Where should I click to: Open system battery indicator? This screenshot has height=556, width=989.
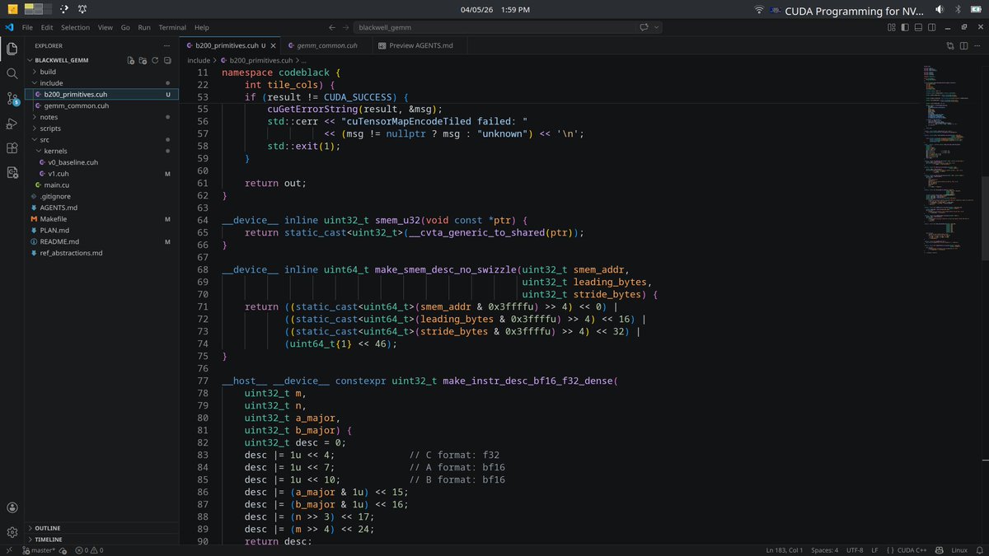click(x=976, y=10)
